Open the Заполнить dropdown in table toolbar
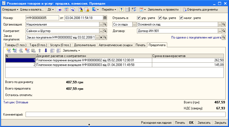Image resolution: width=229 pixels, height=127 pixels. coord(71,50)
